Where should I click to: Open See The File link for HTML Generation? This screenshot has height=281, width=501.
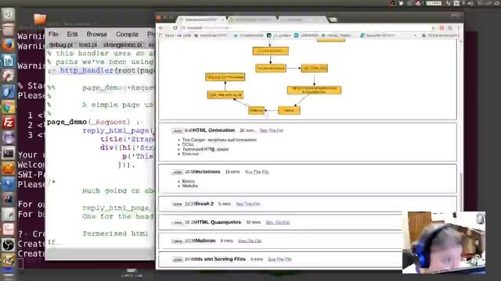coord(272,130)
